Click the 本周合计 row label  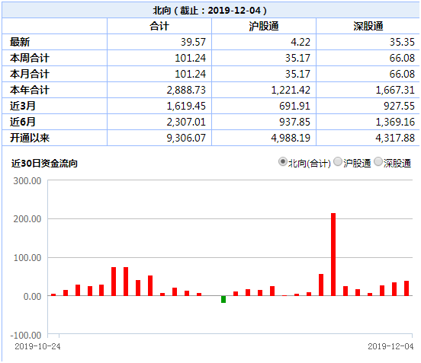[30, 58]
